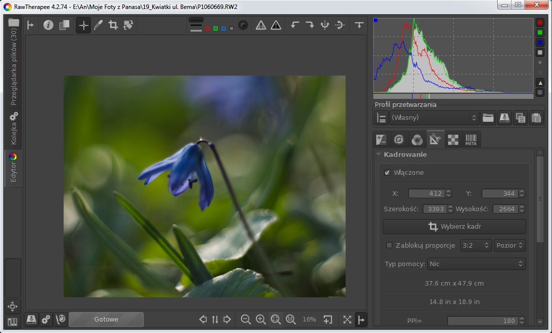The width and height of the screenshot is (552, 333).
Task: Select the straighten/rotate tool
Action: pyautogui.click(x=128, y=25)
